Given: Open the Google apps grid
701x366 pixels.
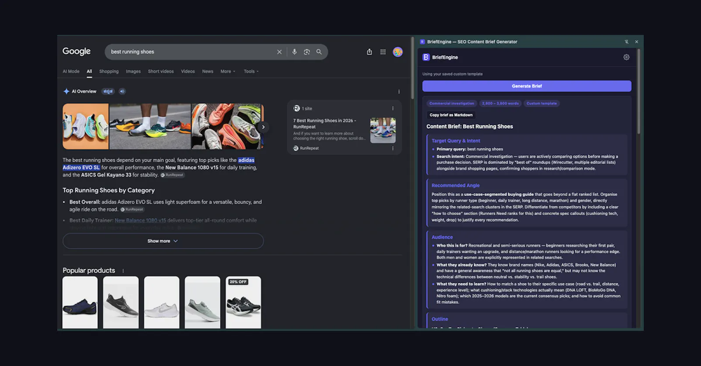Looking at the screenshot, I should (383, 52).
